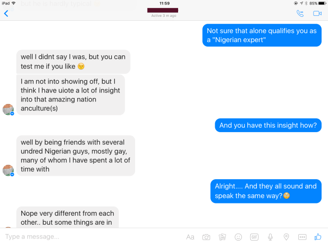Tap the avatar beside 'time with' message
The width and height of the screenshot is (328, 246).
tap(8, 170)
